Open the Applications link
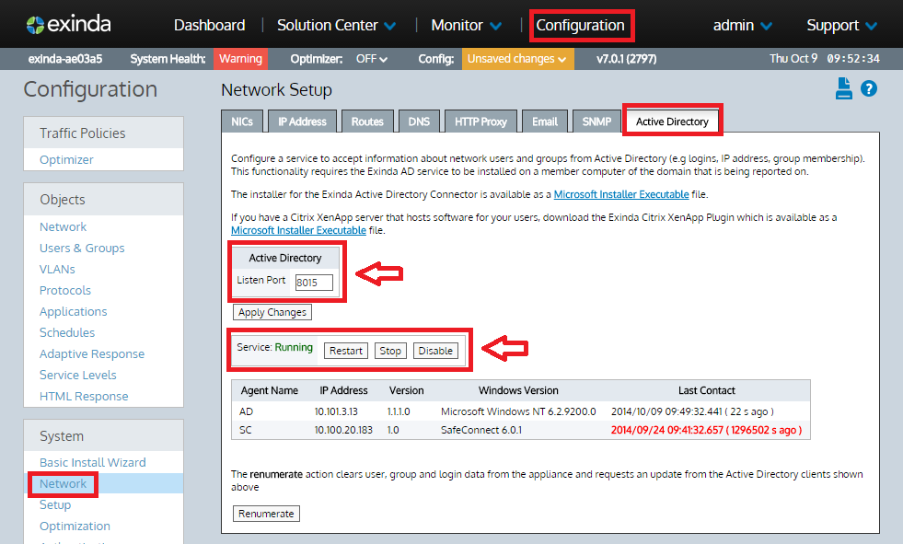Image resolution: width=903 pixels, height=544 pixels. pos(73,311)
